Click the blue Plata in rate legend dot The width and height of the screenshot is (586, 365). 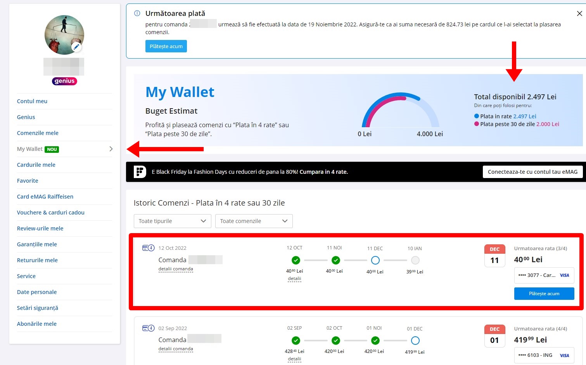477,116
